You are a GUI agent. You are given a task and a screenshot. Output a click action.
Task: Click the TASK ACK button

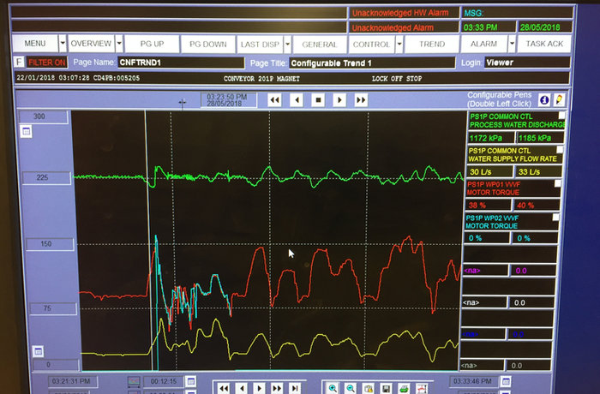click(x=544, y=44)
